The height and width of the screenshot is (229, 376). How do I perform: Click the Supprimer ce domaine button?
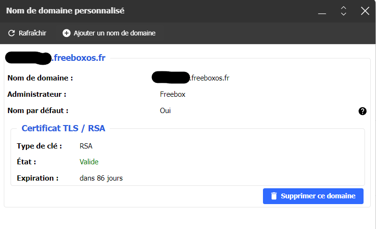coord(313,196)
